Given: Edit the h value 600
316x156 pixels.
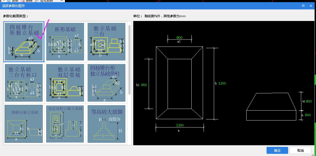Looking at the screenshot, I should pos(308,115).
